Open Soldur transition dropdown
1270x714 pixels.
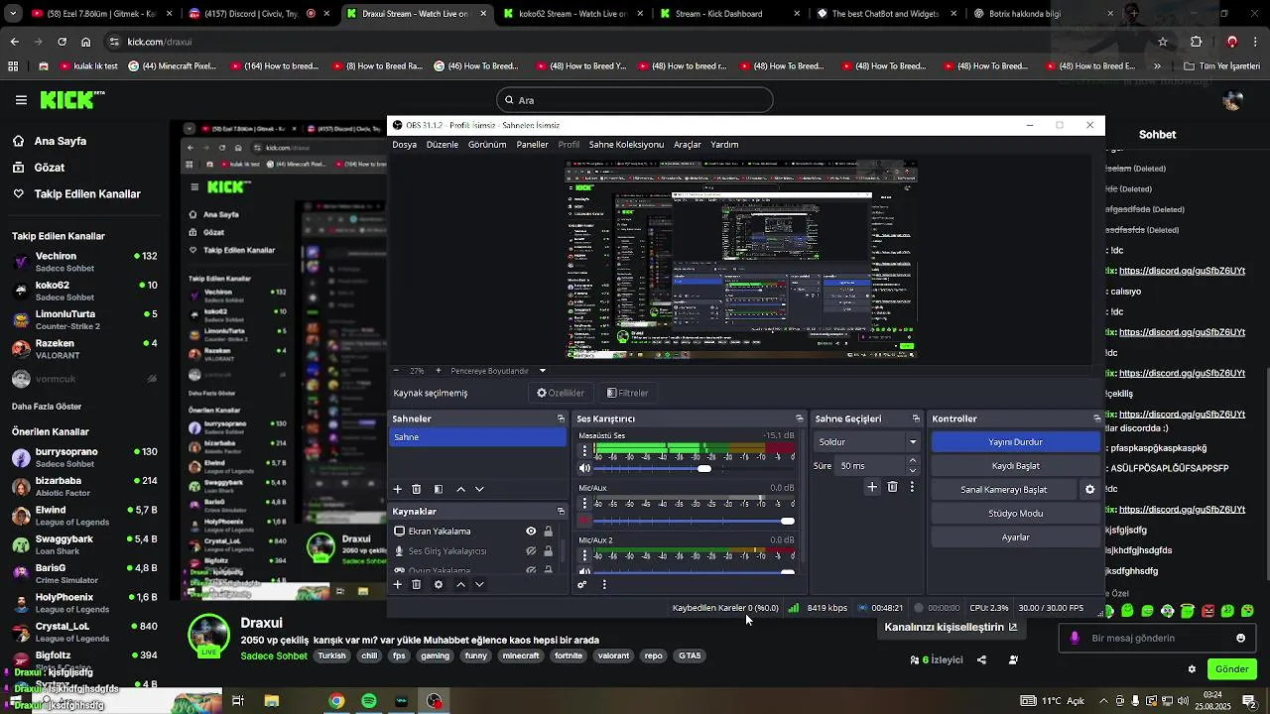click(x=868, y=441)
